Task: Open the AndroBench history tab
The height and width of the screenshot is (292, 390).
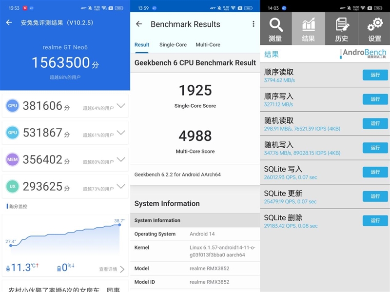Action: [342, 29]
